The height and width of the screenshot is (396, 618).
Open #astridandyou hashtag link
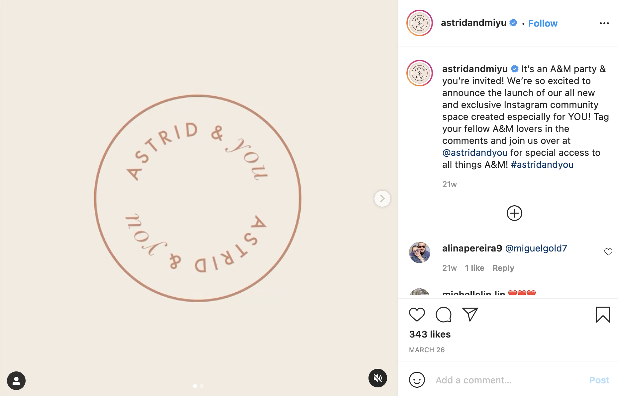542,165
